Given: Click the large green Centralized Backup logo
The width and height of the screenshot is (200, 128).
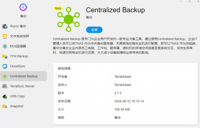Looking at the screenshot, I should (68, 19).
